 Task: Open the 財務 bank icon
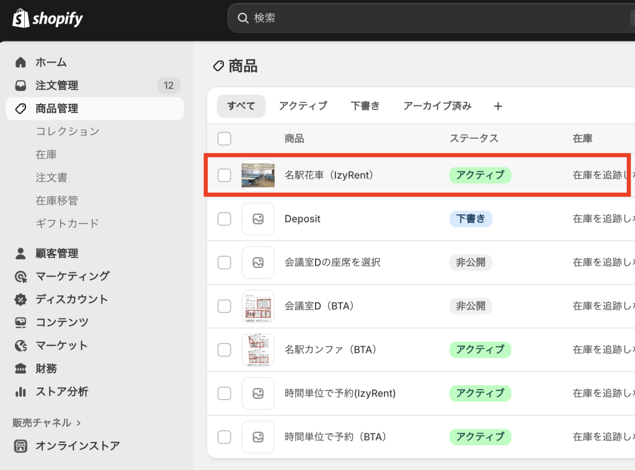coord(21,368)
